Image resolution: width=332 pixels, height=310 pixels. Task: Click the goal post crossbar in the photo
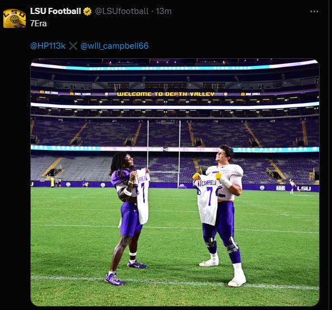point(163,172)
